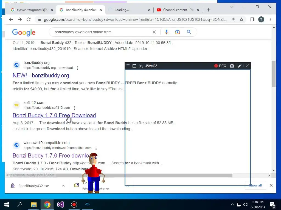This screenshot has height=210, width=281.
Task: Choose region select icon in recorder
Action: (141, 66)
